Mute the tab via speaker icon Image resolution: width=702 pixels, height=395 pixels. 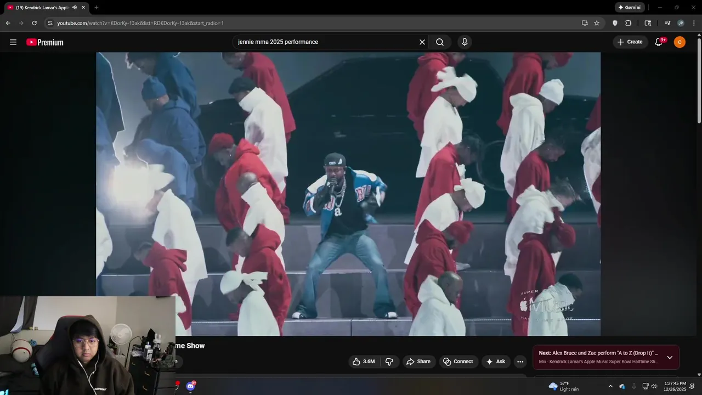(75, 8)
